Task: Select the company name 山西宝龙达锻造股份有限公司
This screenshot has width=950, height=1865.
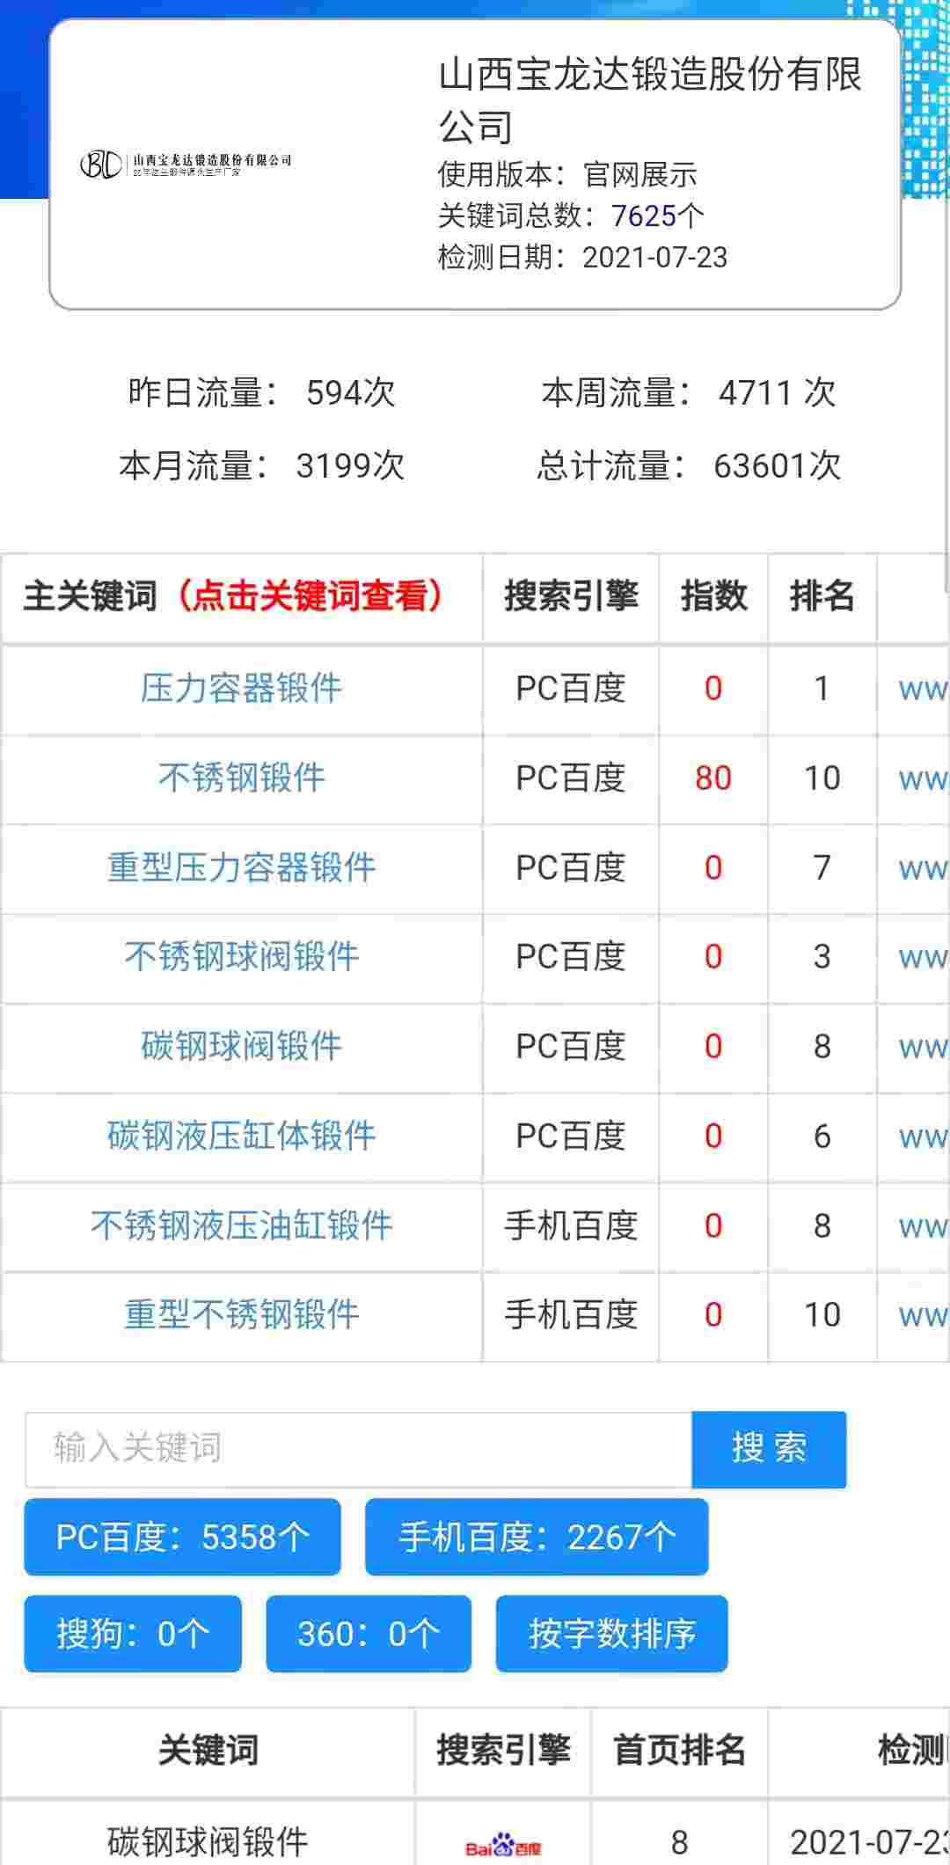Action: tap(650, 100)
